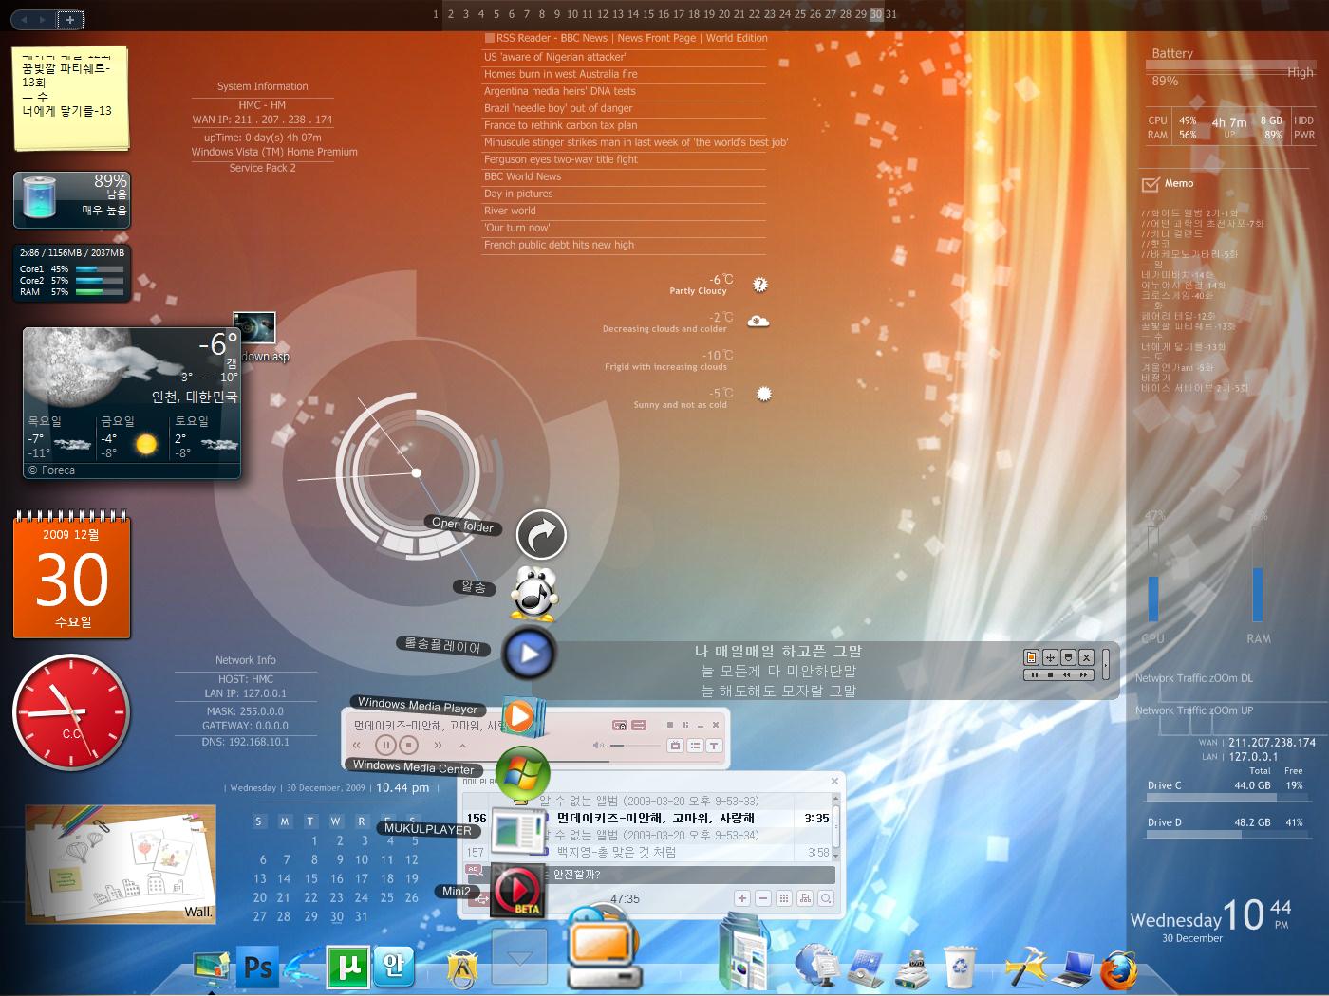Search the playlist with magnifier button
The image size is (1329, 996).
point(826,898)
